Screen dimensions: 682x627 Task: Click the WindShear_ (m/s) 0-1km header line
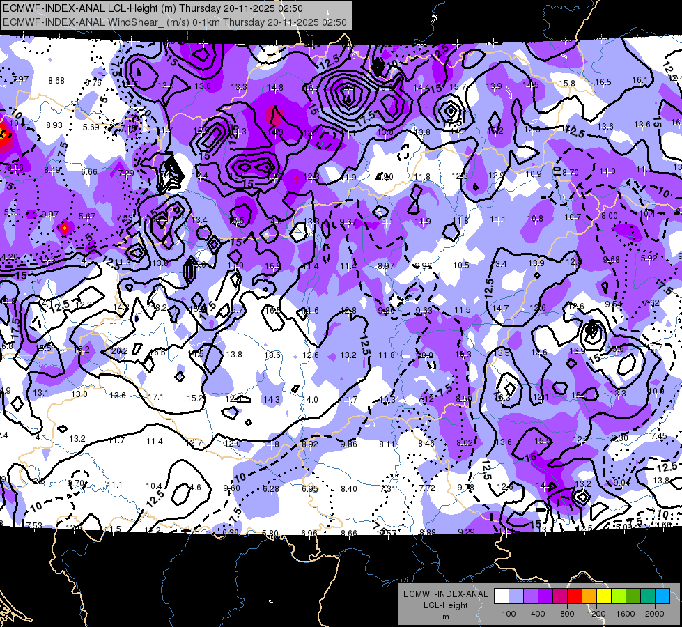point(174,22)
